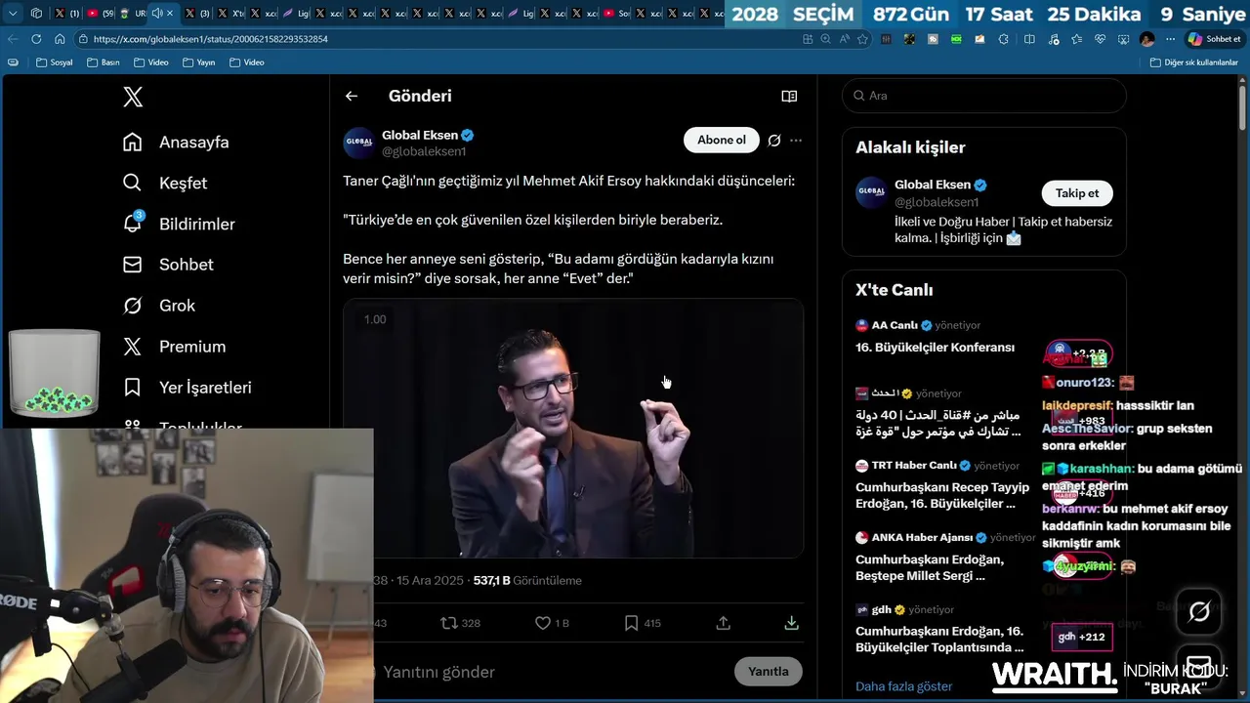
Task: Click screenshot capture icon in browser toolbar
Action: pos(1123,39)
